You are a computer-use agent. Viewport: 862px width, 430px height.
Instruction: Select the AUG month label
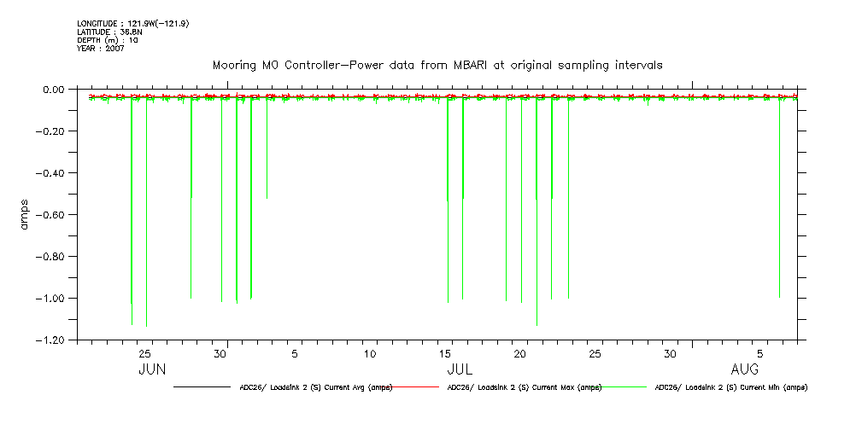point(745,370)
